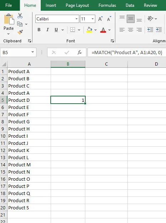166x223 pixels.
Task: Click the Orientation text angle icon
Action: click(150, 19)
